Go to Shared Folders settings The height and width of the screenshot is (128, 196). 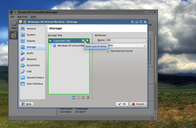coord(32,78)
